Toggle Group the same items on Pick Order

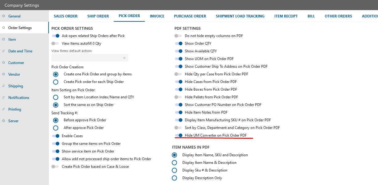(x=56, y=144)
